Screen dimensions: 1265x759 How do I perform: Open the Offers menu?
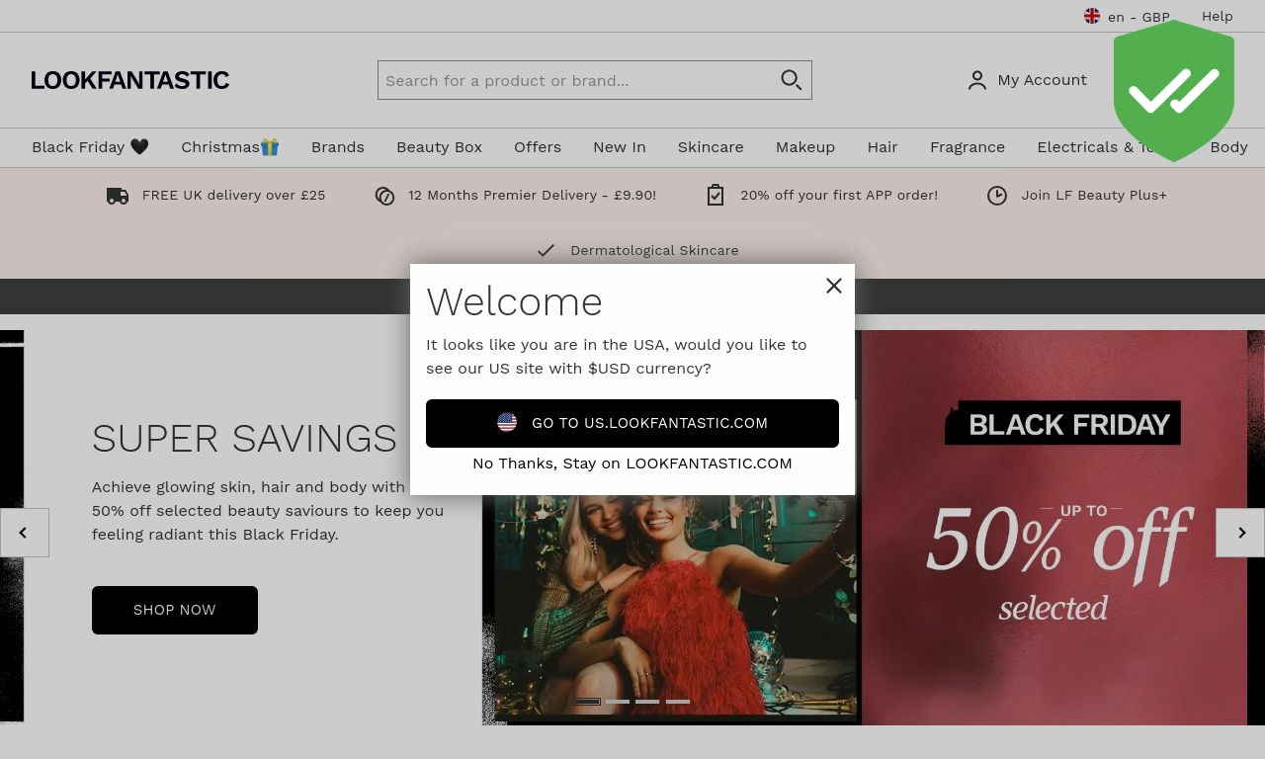click(x=538, y=147)
